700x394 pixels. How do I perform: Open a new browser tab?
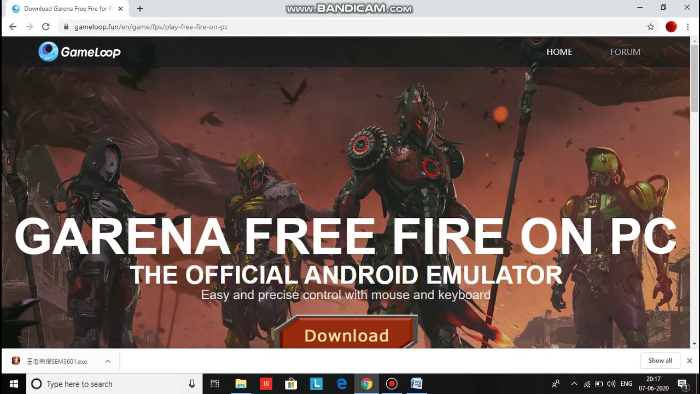(140, 9)
